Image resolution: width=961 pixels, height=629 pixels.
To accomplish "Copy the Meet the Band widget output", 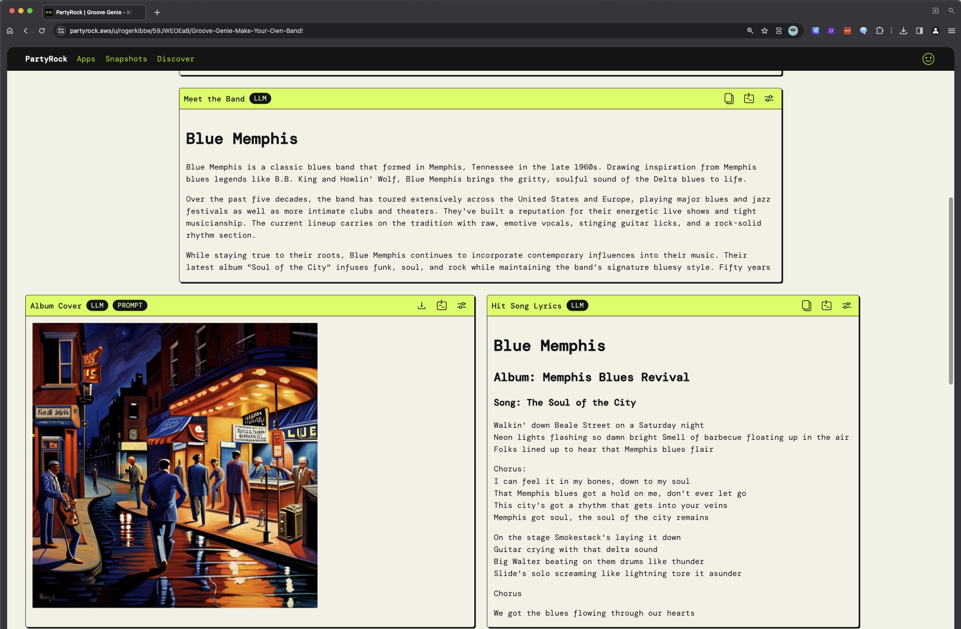I will pos(729,98).
